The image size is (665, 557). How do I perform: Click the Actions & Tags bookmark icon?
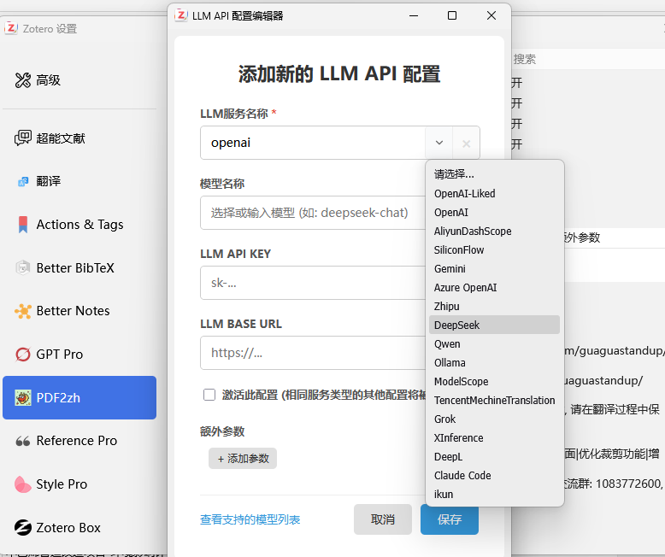click(23, 225)
